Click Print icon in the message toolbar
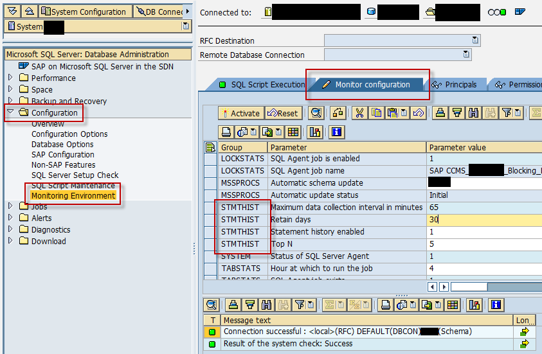 tap(385, 305)
